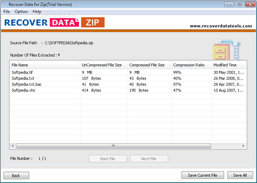The image size is (257, 183).
Task: Click the horizontal scrollbar thumb
Action: 113,146
